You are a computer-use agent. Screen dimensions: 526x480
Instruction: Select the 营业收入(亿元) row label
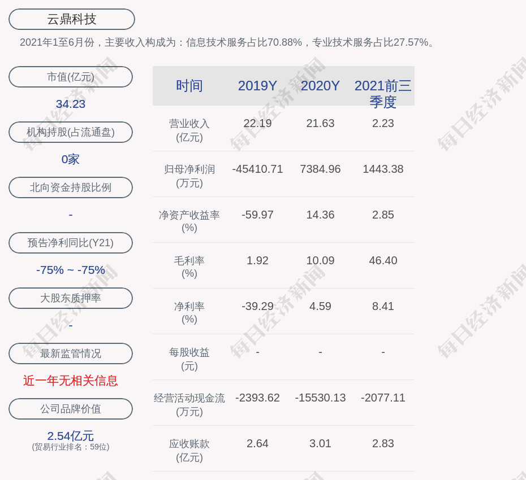[189, 130]
